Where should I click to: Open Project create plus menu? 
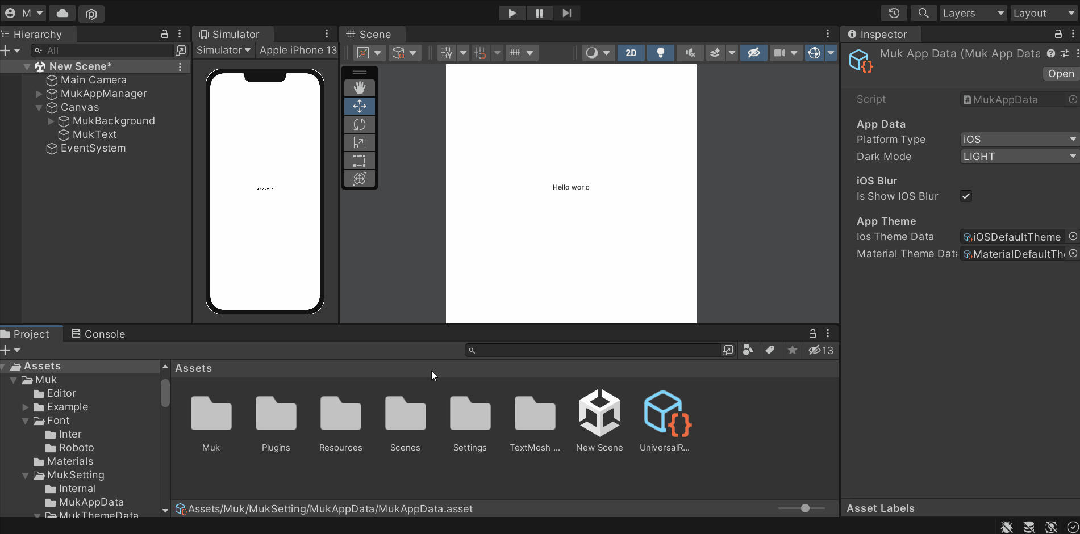10,350
